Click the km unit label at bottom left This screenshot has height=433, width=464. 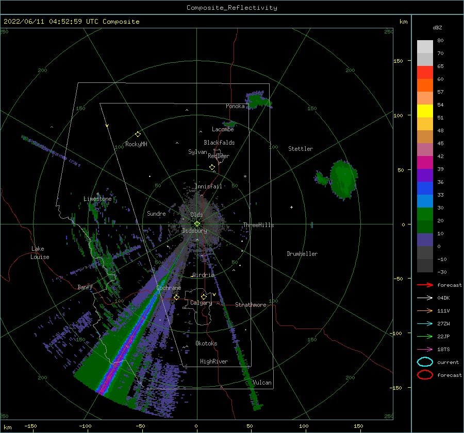7,427
